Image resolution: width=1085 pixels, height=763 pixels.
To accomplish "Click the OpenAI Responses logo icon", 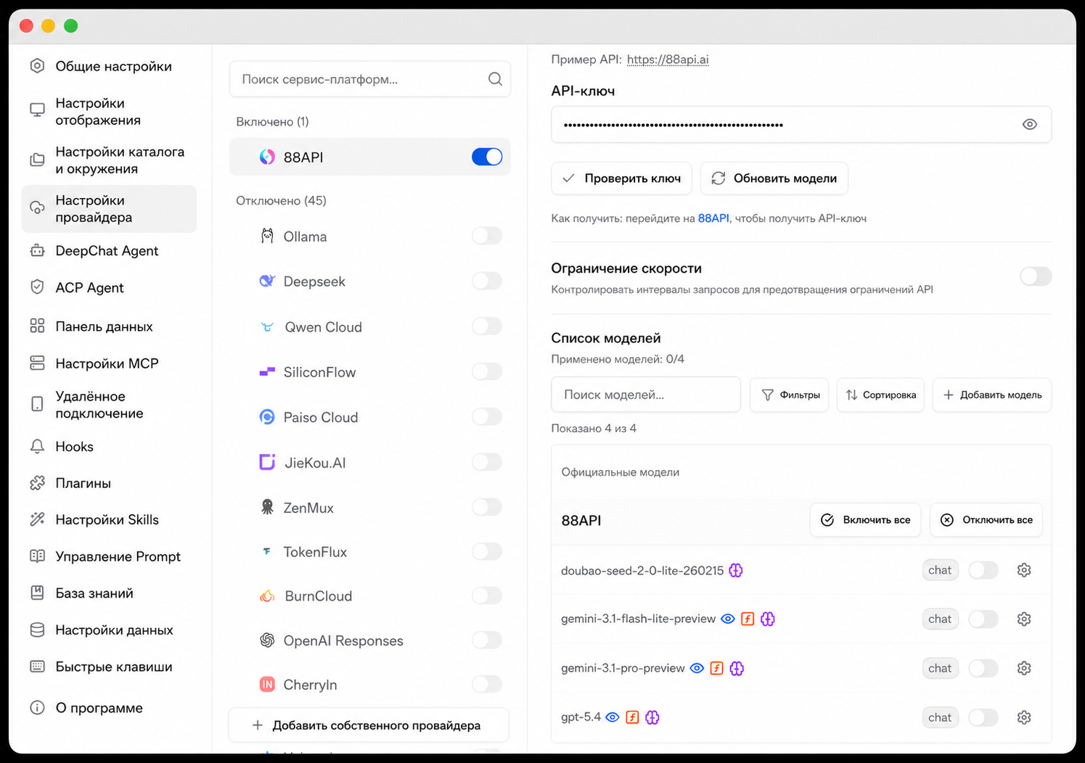I will (267, 640).
